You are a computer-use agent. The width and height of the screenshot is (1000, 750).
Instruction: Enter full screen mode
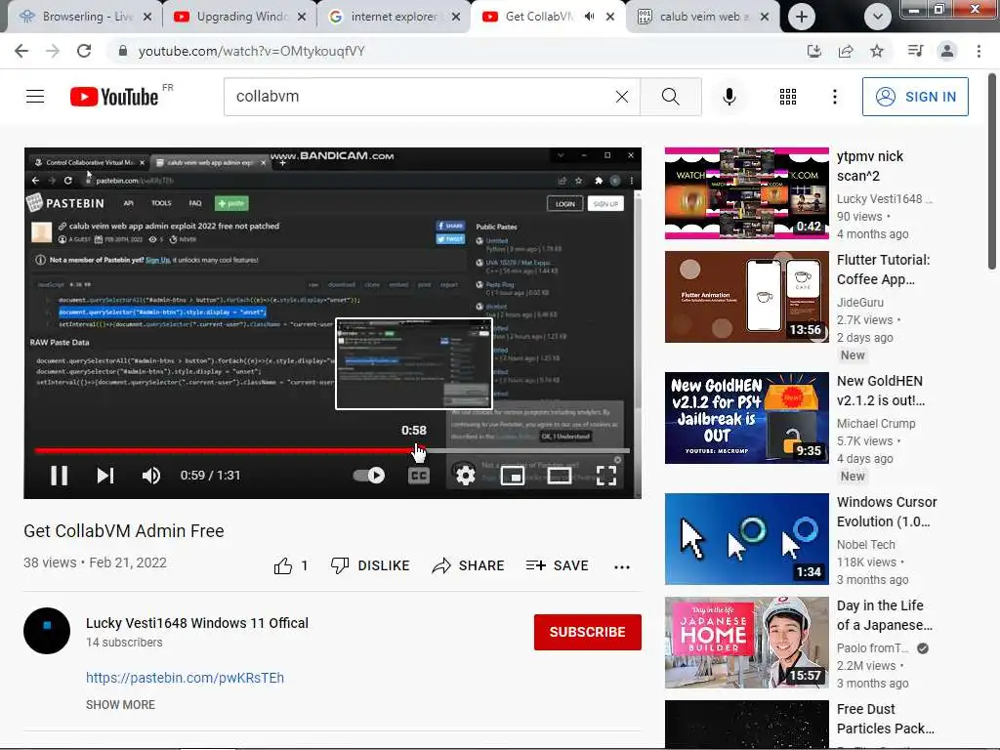(x=605, y=476)
